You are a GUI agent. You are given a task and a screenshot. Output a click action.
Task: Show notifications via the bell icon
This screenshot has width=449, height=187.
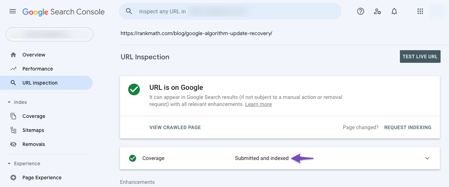tap(394, 11)
